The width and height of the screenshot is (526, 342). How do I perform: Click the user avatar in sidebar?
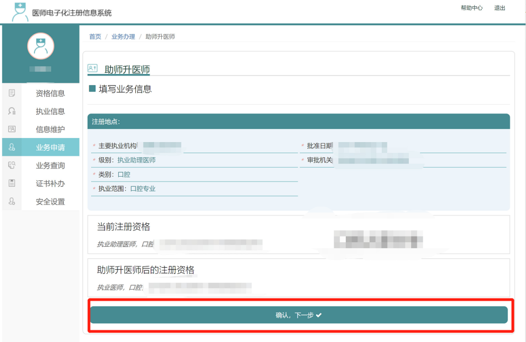40,46
